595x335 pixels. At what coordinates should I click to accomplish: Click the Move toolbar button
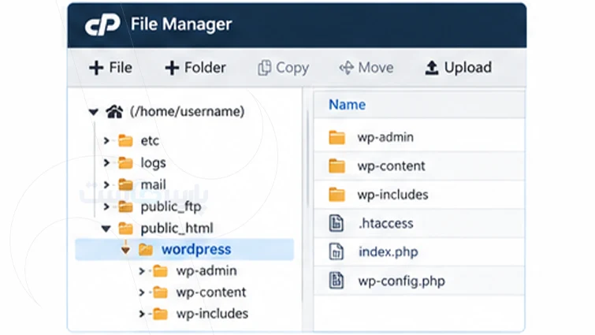[x=366, y=68]
